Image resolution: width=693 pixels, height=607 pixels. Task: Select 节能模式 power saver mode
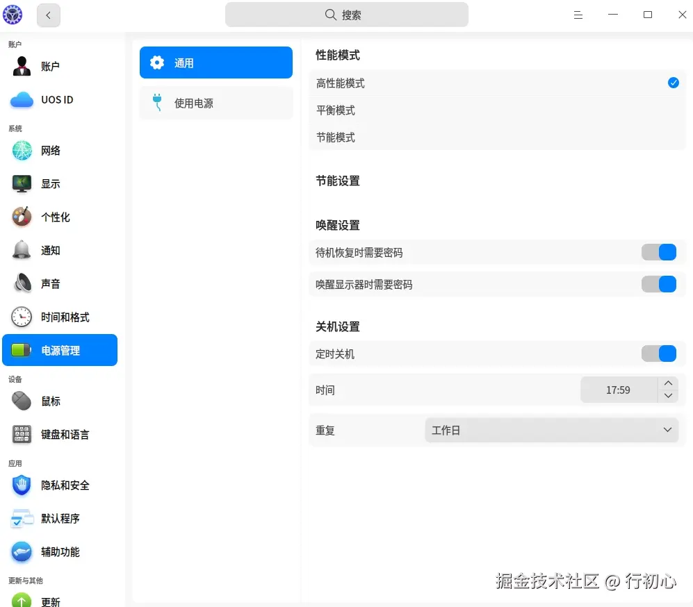tap(497, 138)
